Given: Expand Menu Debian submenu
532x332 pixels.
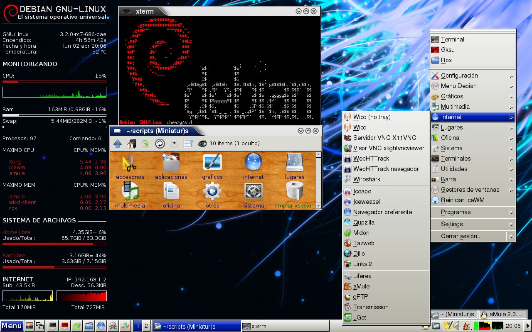Looking at the screenshot, I should [473, 86].
